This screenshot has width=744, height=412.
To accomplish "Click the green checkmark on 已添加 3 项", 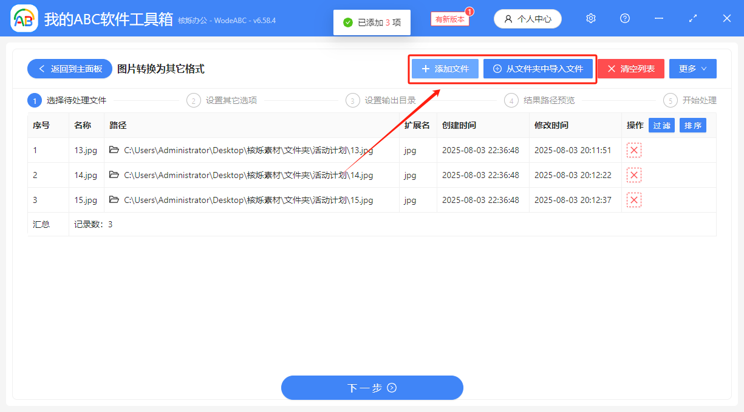I will tap(348, 22).
